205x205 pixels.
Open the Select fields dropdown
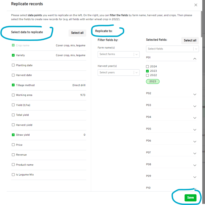click(x=172, y=49)
